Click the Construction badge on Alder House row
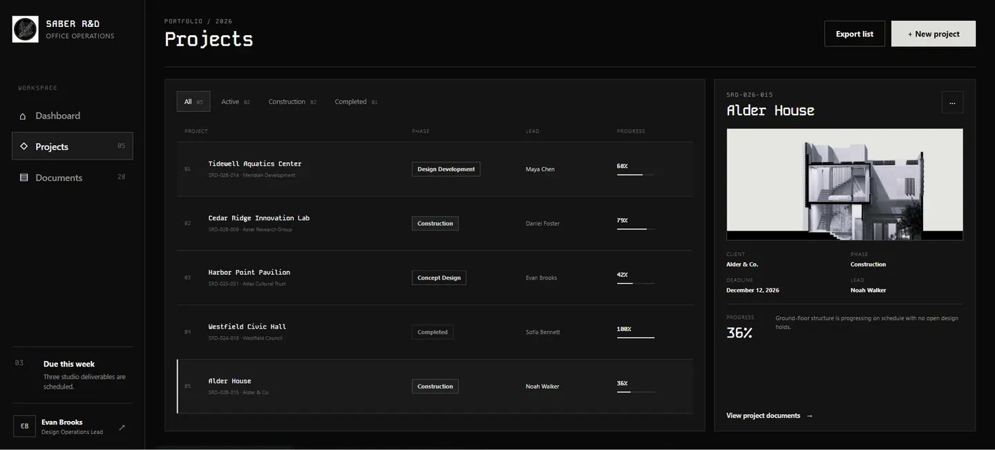The height and width of the screenshot is (450, 995). 435,387
